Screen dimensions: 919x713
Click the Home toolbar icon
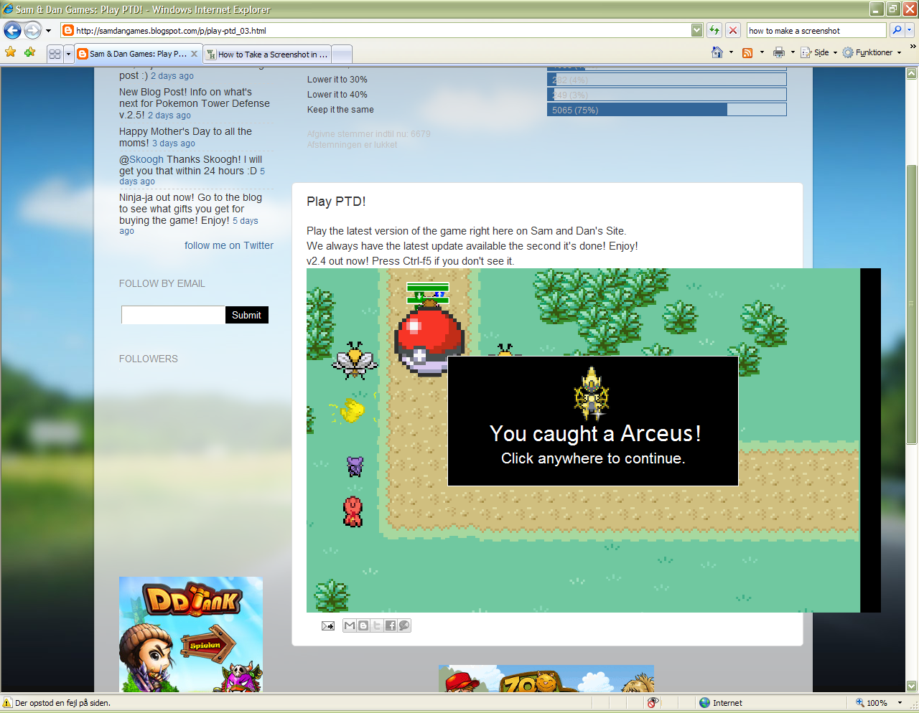coord(717,52)
